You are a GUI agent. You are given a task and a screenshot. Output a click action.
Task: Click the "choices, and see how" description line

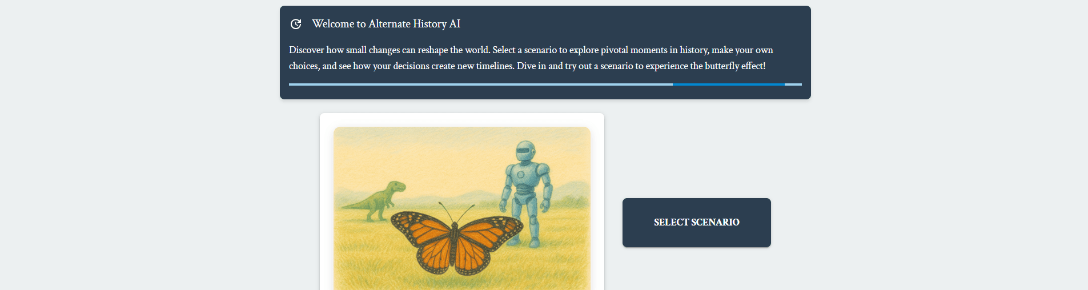coord(527,66)
